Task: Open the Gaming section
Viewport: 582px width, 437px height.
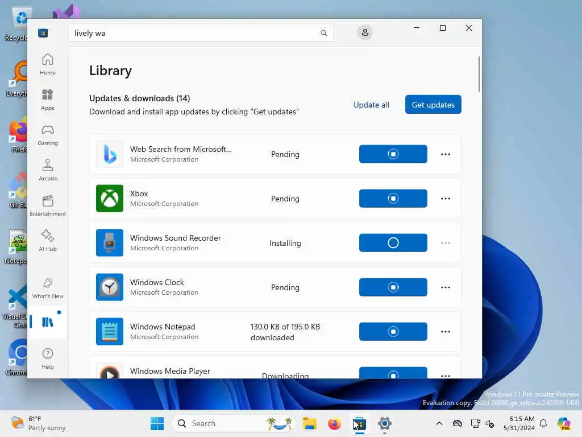Action: (x=48, y=135)
